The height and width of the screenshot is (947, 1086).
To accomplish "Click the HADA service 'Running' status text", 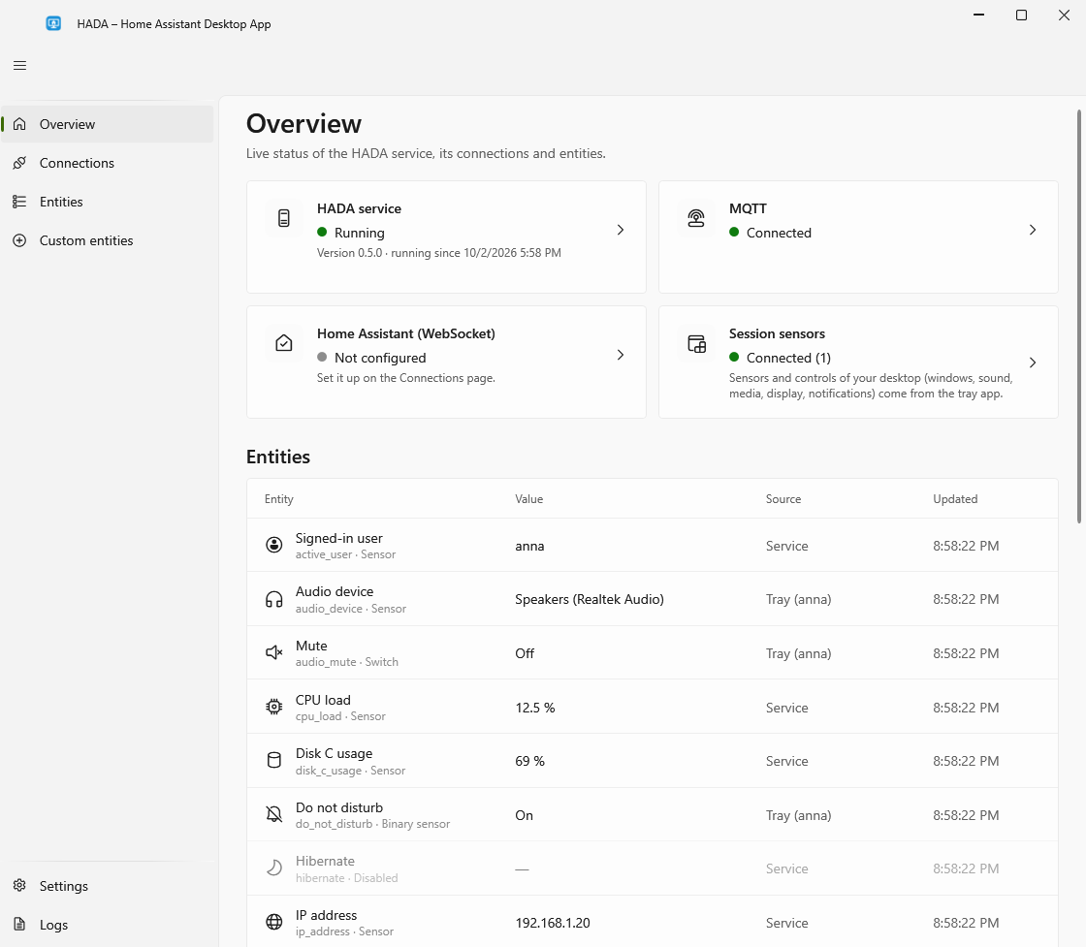I will [360, 233].
